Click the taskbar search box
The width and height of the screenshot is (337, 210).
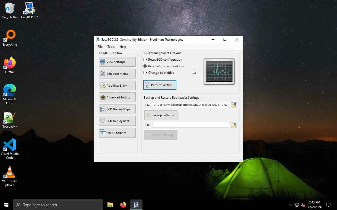tap(58, 205)
